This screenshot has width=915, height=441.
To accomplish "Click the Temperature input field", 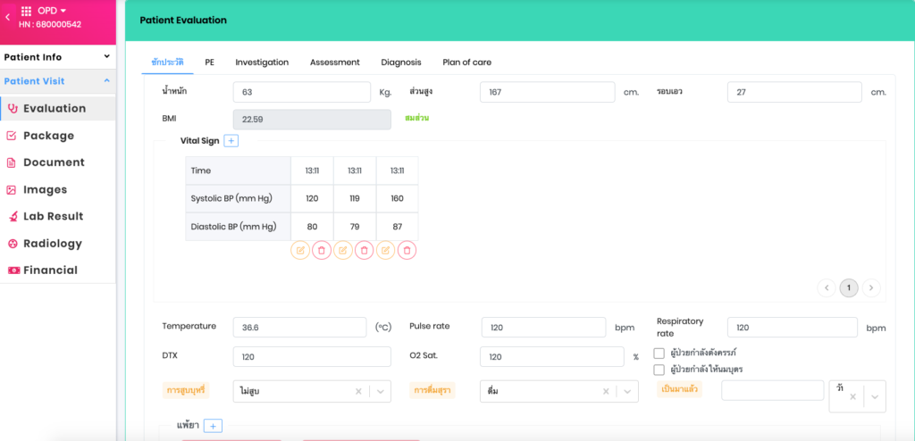I will click(299, 328).
